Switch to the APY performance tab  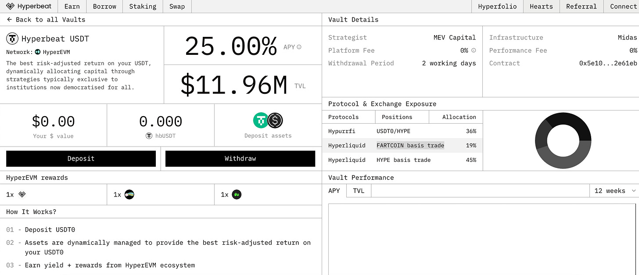coord(334,191)
